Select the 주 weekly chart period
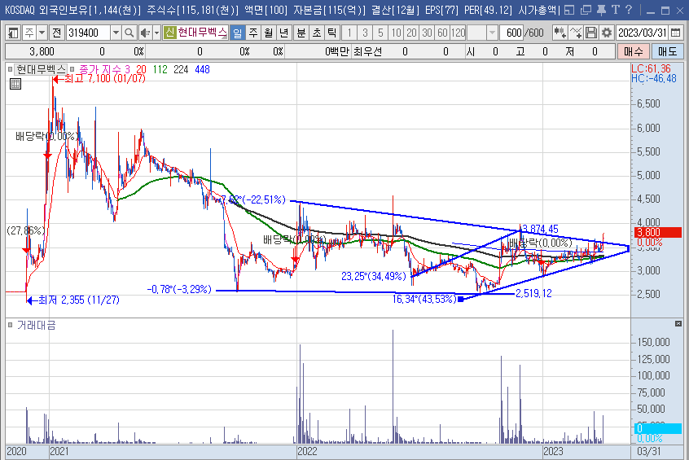The image size is (689, 460). click(x=253, y=33)
